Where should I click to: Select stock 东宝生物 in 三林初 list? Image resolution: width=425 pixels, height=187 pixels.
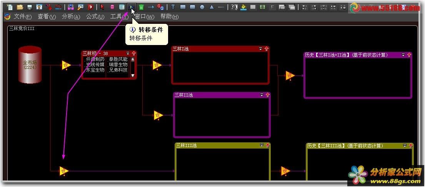95,70
